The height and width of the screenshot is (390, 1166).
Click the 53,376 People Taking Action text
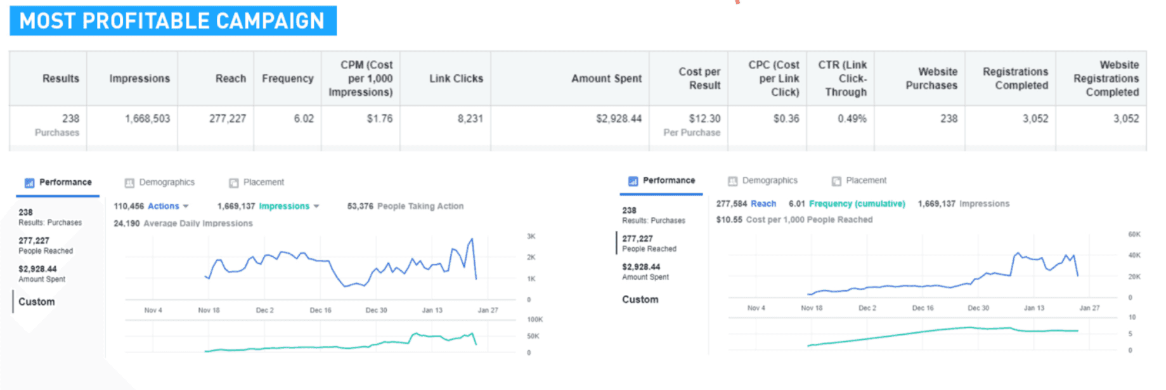pyautogui.click(x=405, y=206)
